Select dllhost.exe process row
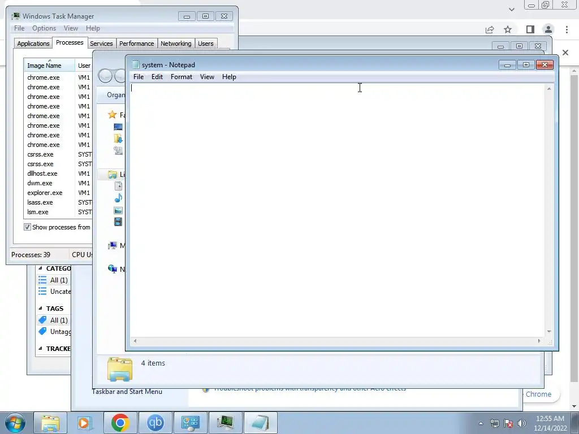The width and height of the screenshot is (579, 434). pos(58,173)
